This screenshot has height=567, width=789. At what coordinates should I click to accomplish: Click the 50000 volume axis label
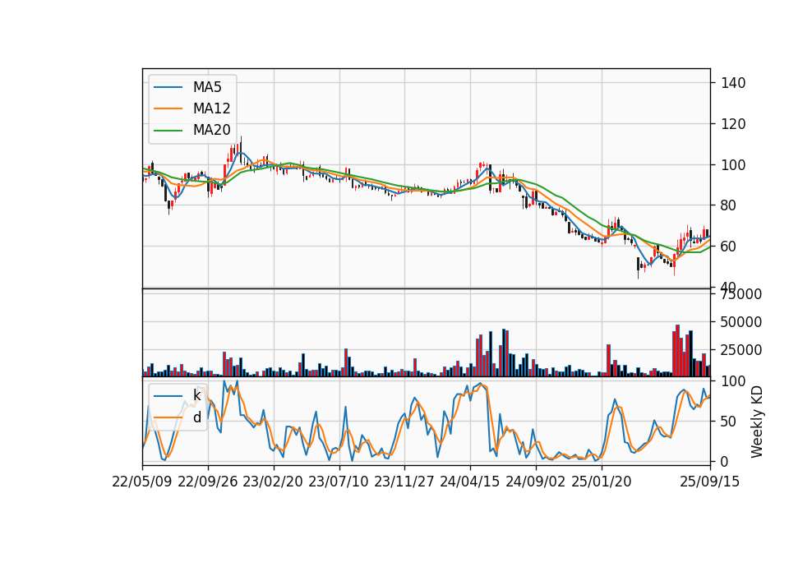(741, 322)
